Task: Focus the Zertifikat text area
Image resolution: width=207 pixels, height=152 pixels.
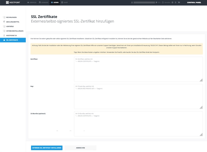Action: coord(138,69)
